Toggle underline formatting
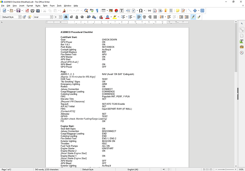 (x=77, y=17)
